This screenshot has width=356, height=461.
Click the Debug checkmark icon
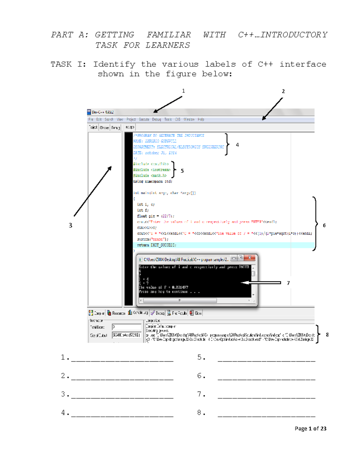[x=152, y=313]
